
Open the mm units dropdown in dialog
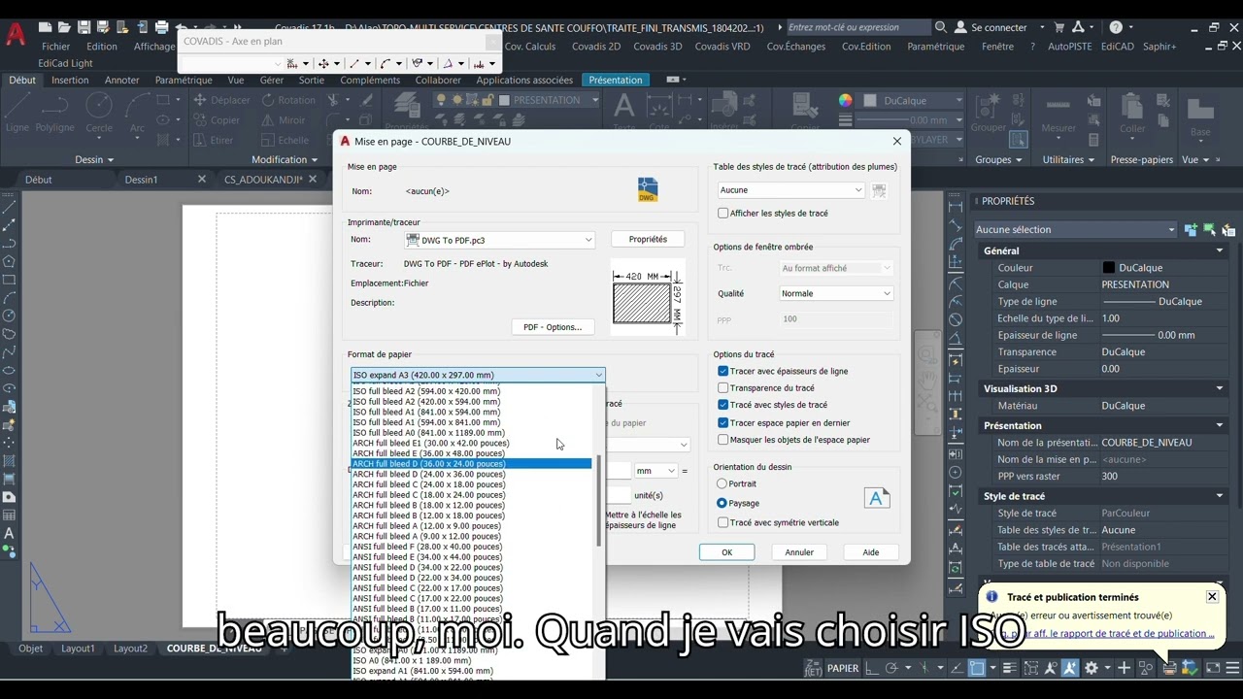coord(655,471)
